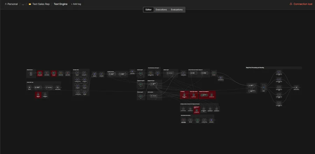Click Reply Post Processing and Sending note
Viewport: 315px width, 154px height.
[255, 68]
